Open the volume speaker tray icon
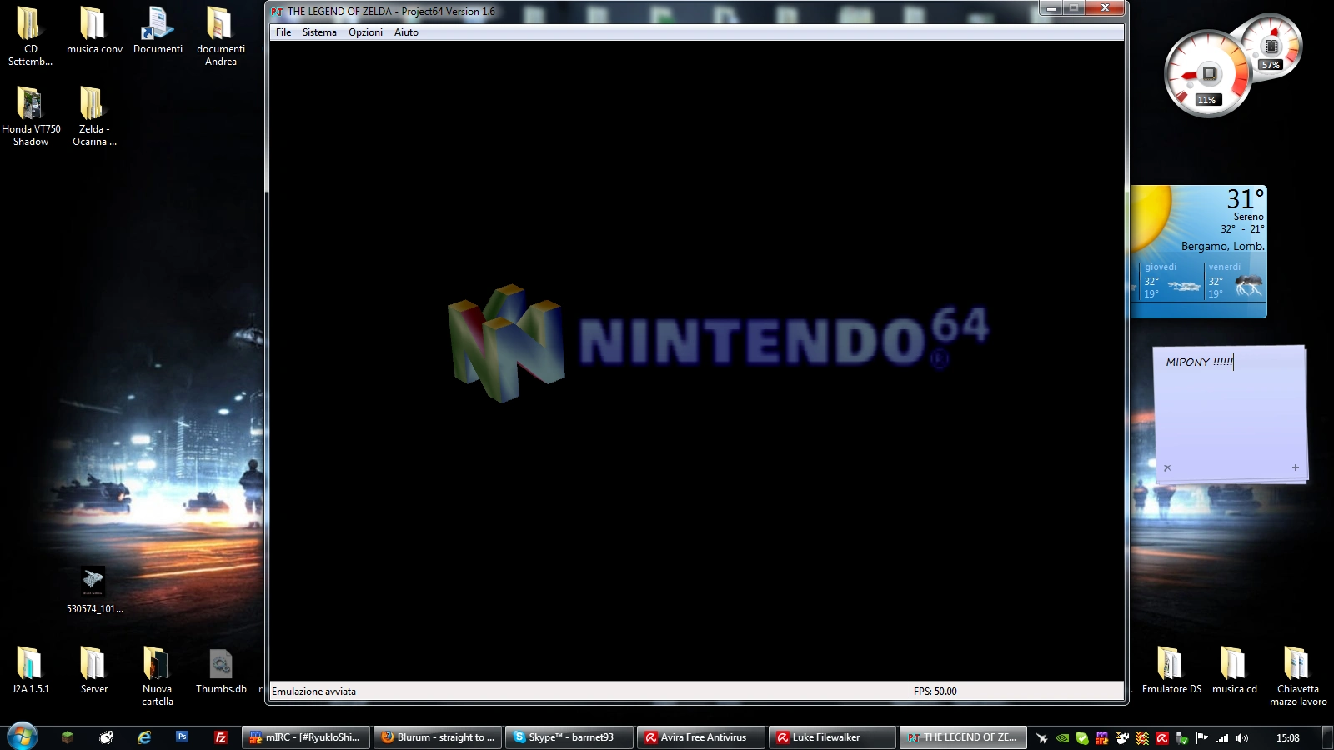The width and height of the screenshot is (1334, 750). tap(1242, 737)
